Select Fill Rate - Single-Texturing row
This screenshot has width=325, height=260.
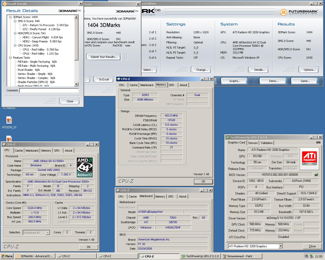point(37,62)
